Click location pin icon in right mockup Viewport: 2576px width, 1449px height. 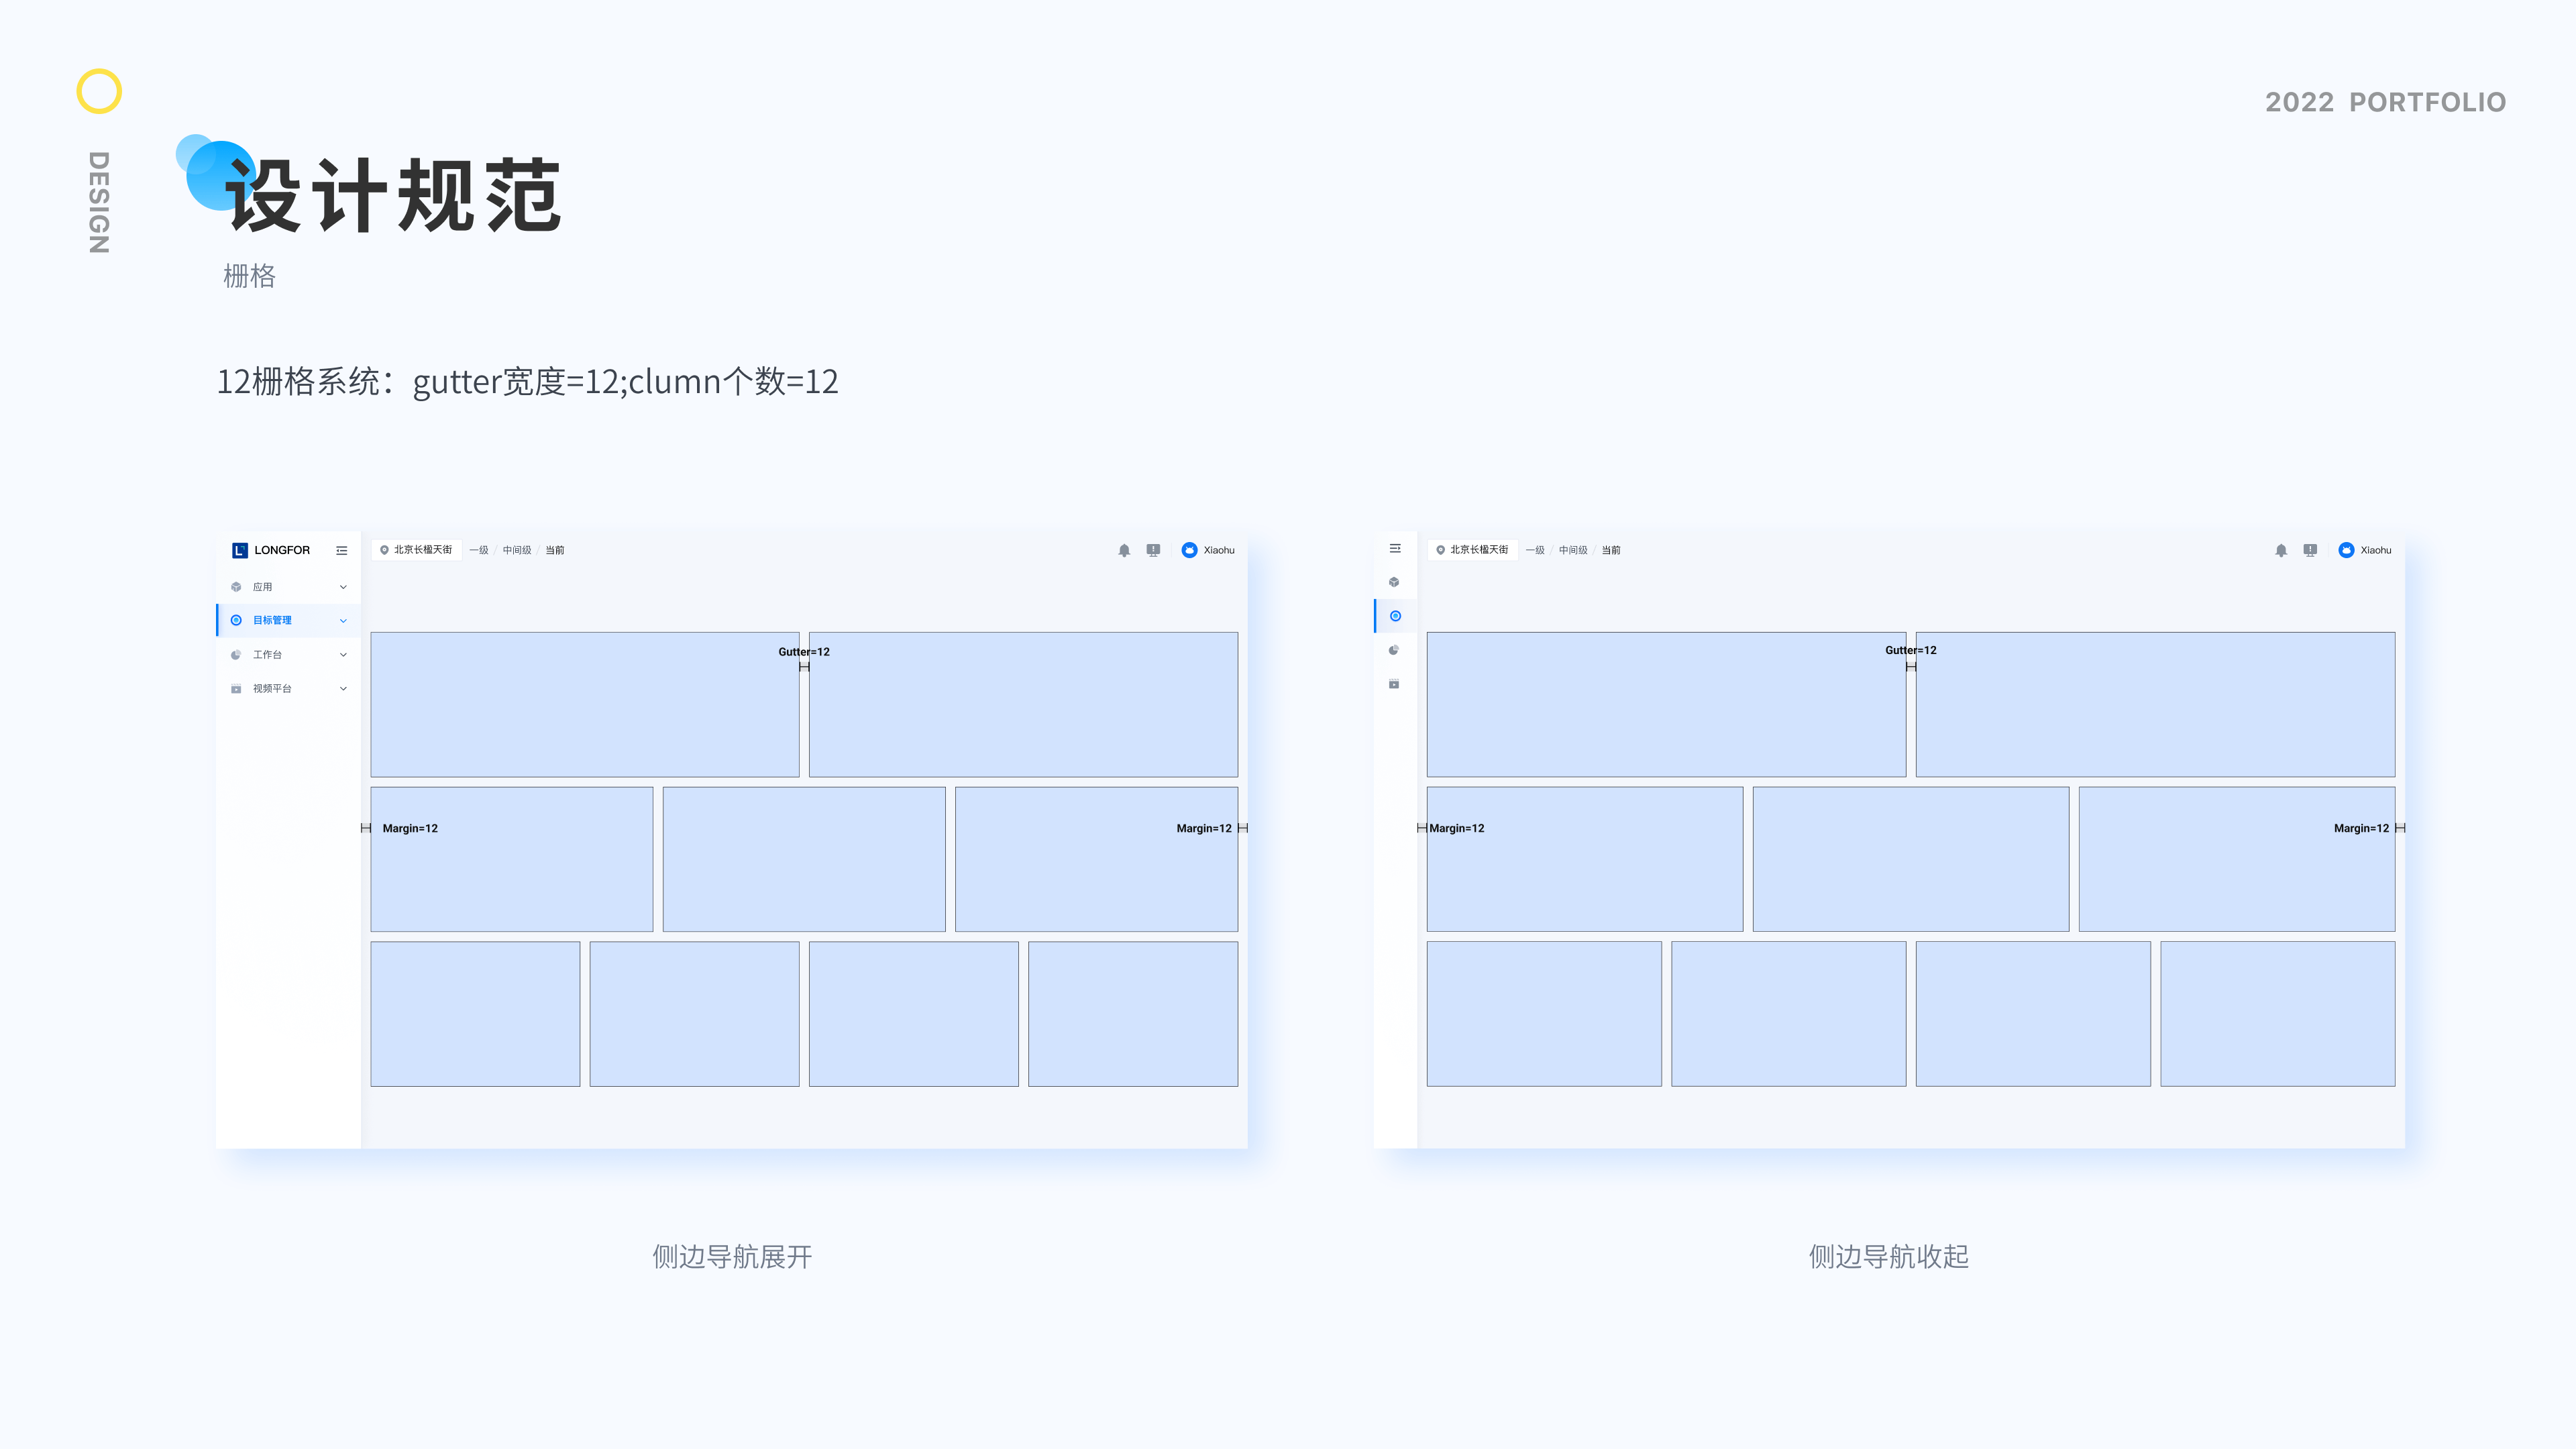click(x=1440, y=550)
